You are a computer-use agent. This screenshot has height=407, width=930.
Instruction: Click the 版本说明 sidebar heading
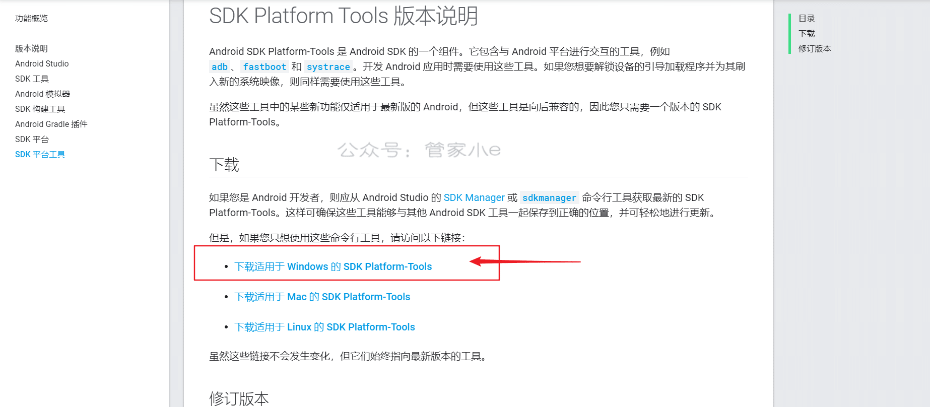tap(31, 49)
